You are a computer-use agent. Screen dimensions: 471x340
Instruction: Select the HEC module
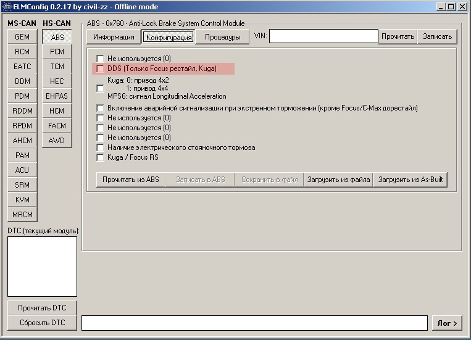pos(57,81)
